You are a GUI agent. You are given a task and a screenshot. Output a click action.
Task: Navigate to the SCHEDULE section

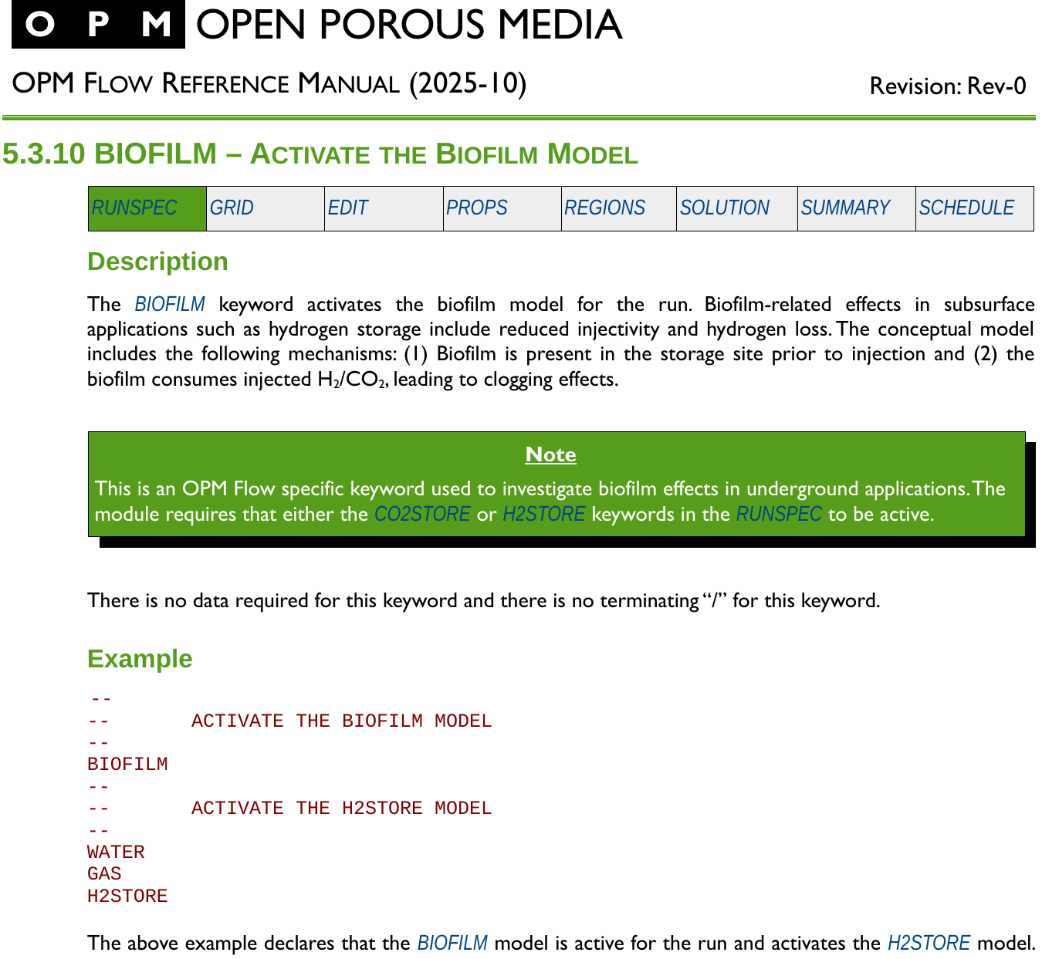point(966,208)
